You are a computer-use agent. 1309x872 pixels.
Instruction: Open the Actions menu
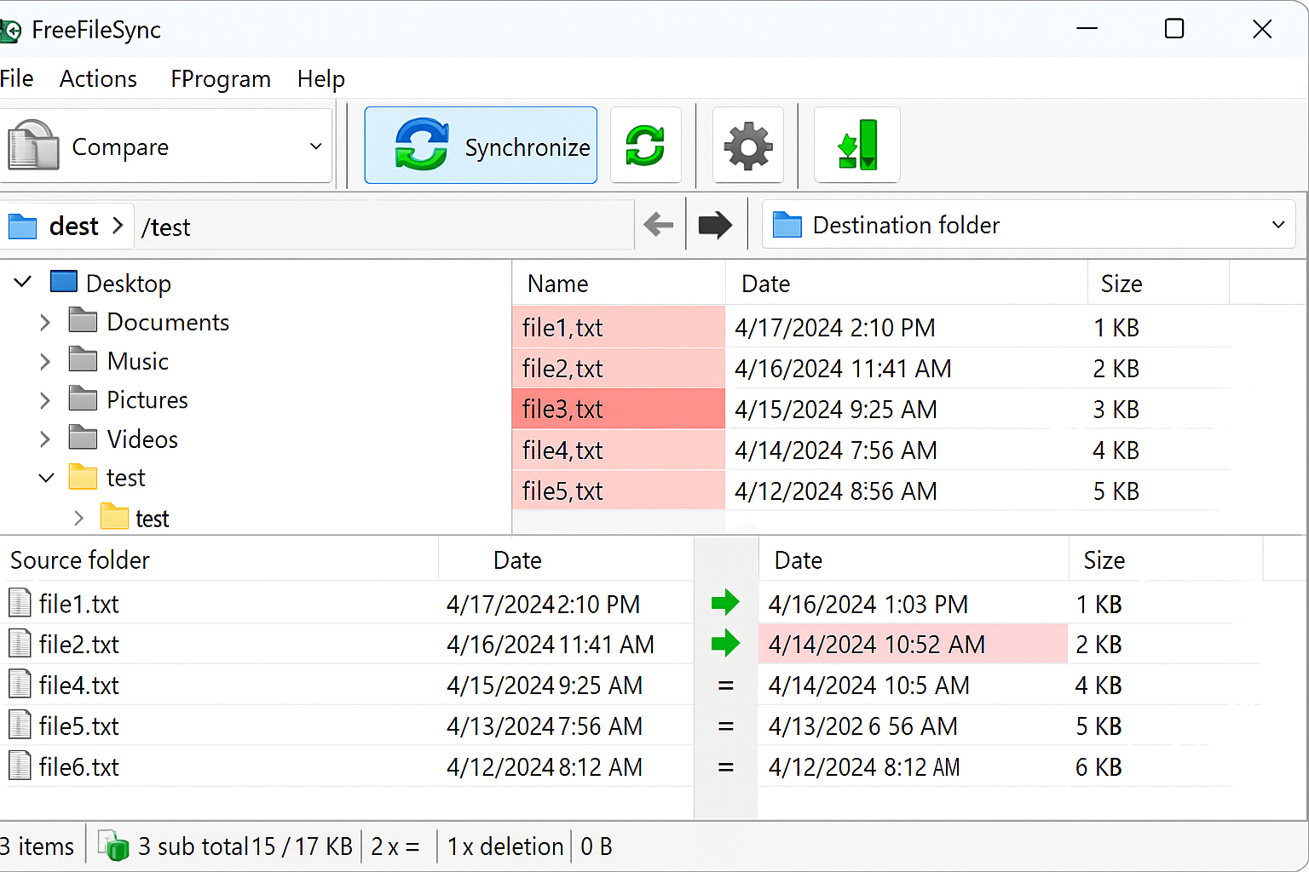[97, 78]
